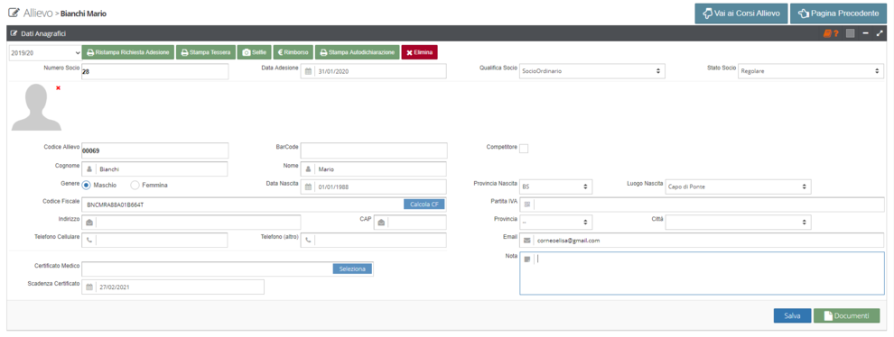894x337 pixels.
Task: Click the Allievo breadcrumb link
Action: click(x=38, y=13)
